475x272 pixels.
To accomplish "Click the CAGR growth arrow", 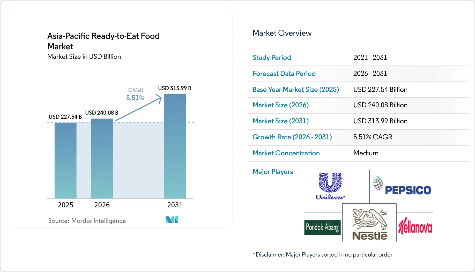I will [x=138, y=108].
